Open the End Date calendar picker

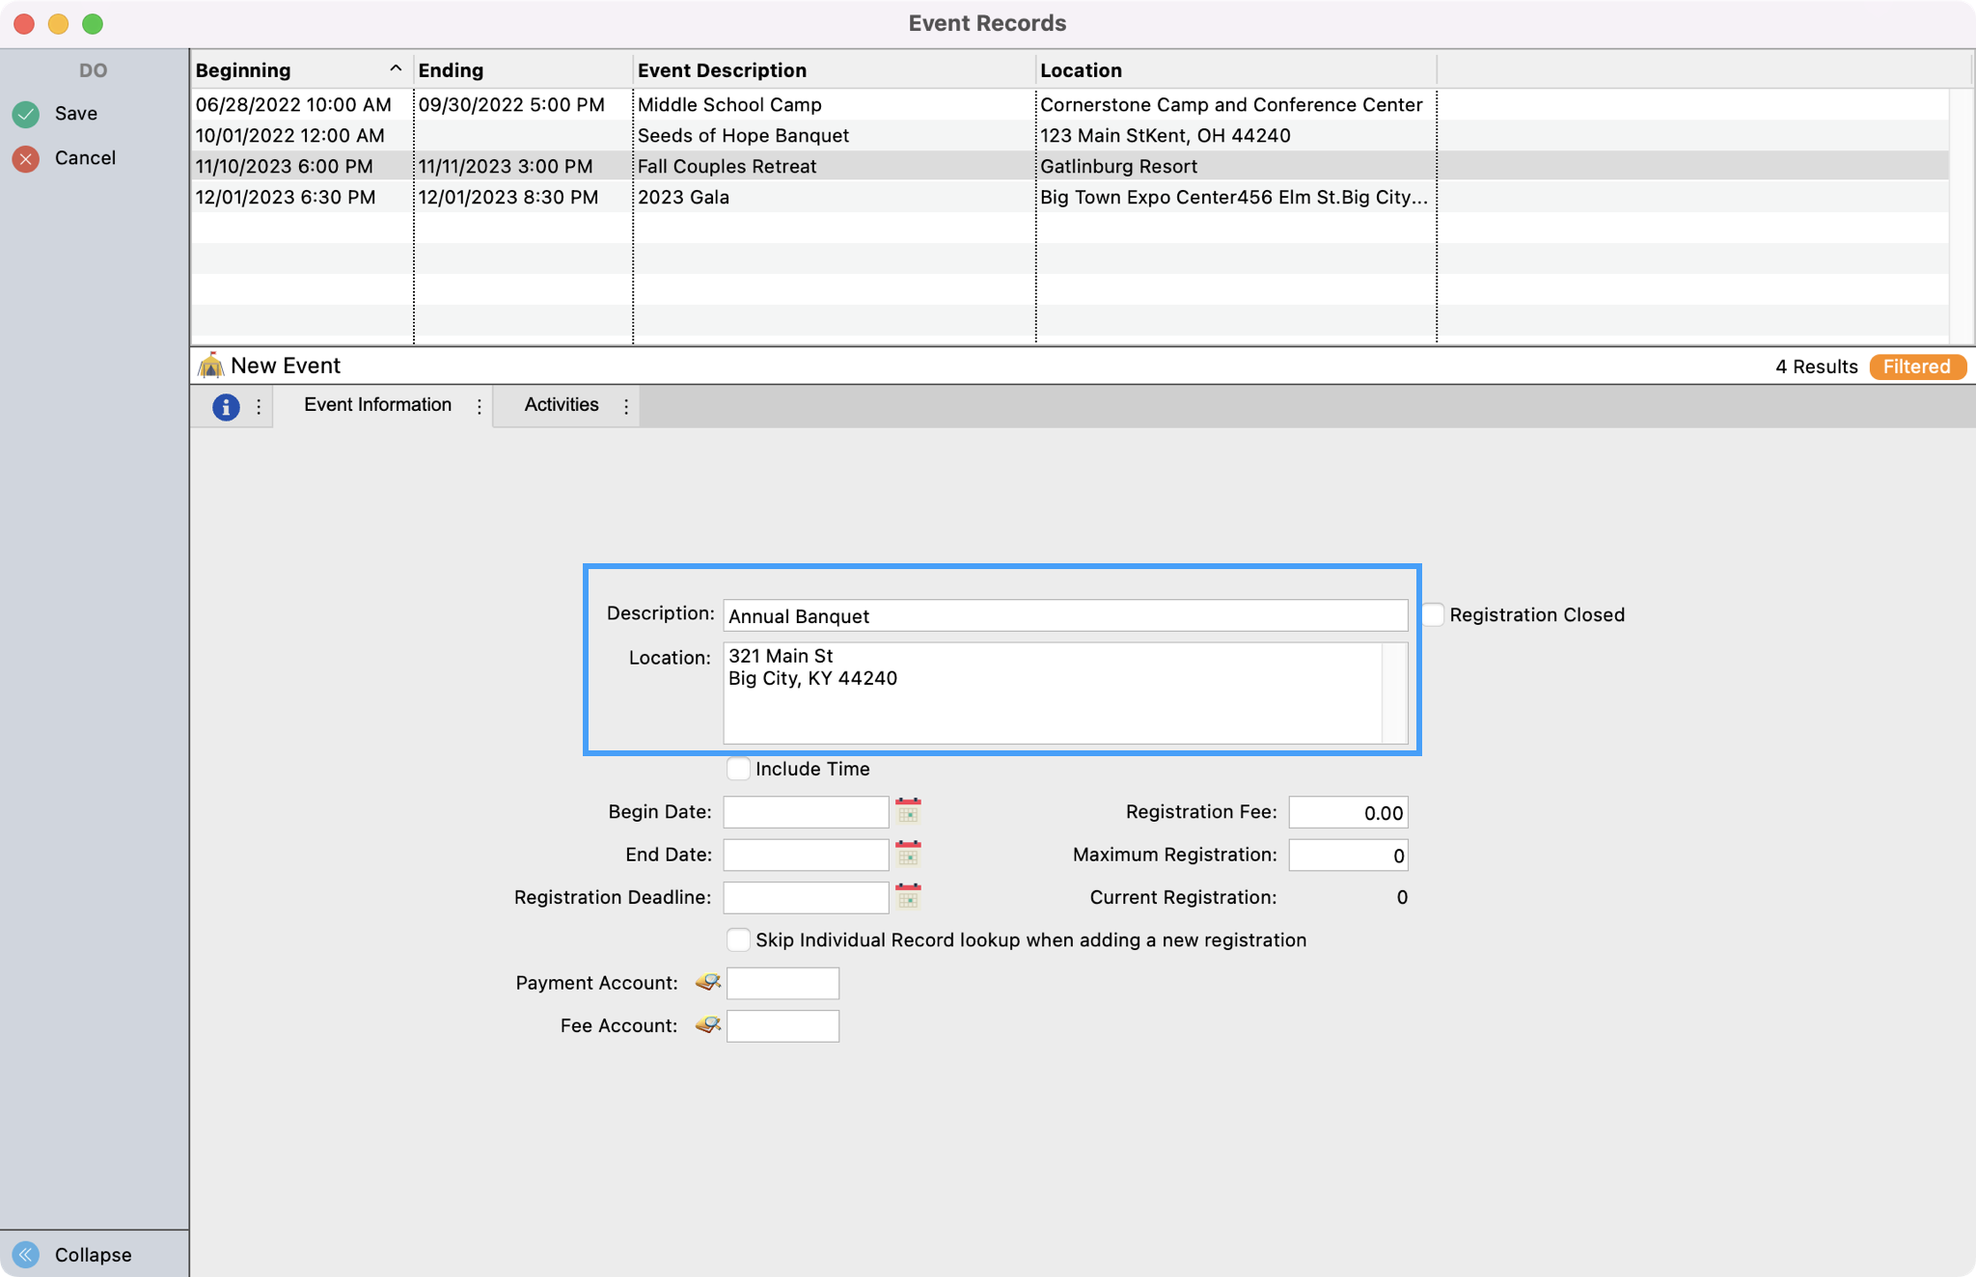[x=908, y=854]
